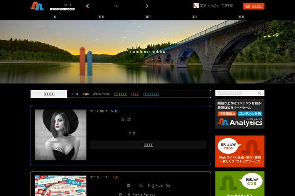Select the white active category tab
The height and width of the screenshot is (196, 295).
click(49, 94)
